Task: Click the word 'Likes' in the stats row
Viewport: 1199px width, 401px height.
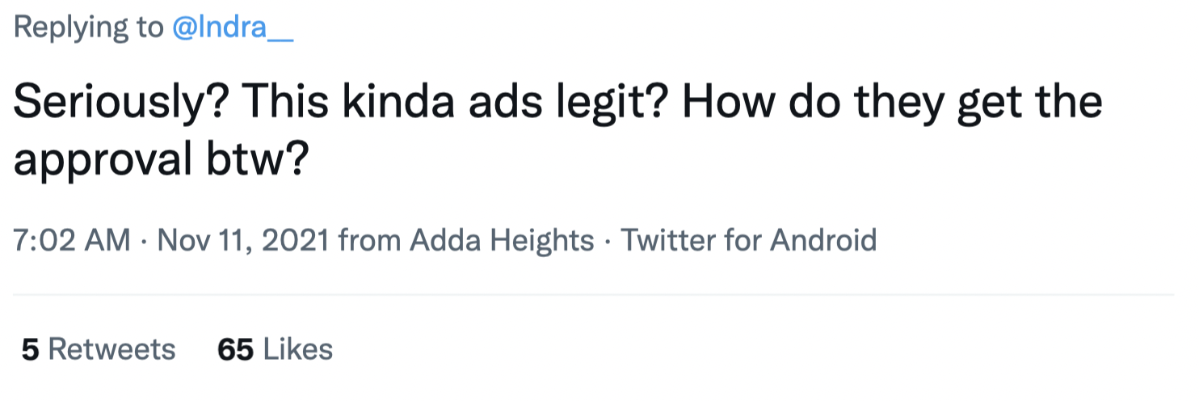Action: click(298, 349)
